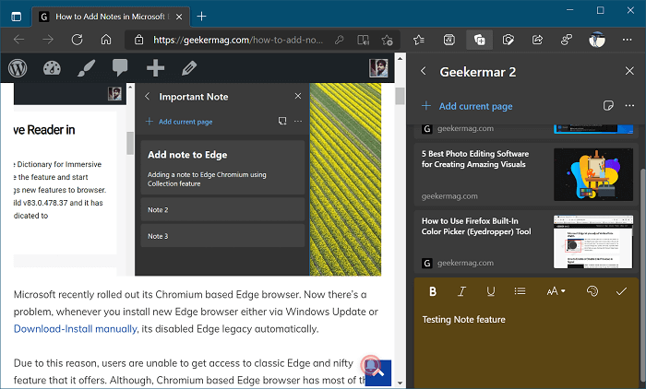Click into Testing Note feature text area
The height and width of the screenshot is (389, 646).
526,347
